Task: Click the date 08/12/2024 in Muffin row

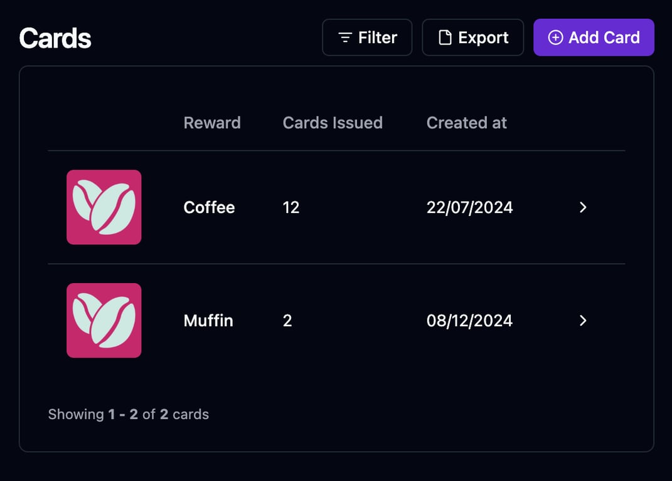Action: [x=469, y=321]
